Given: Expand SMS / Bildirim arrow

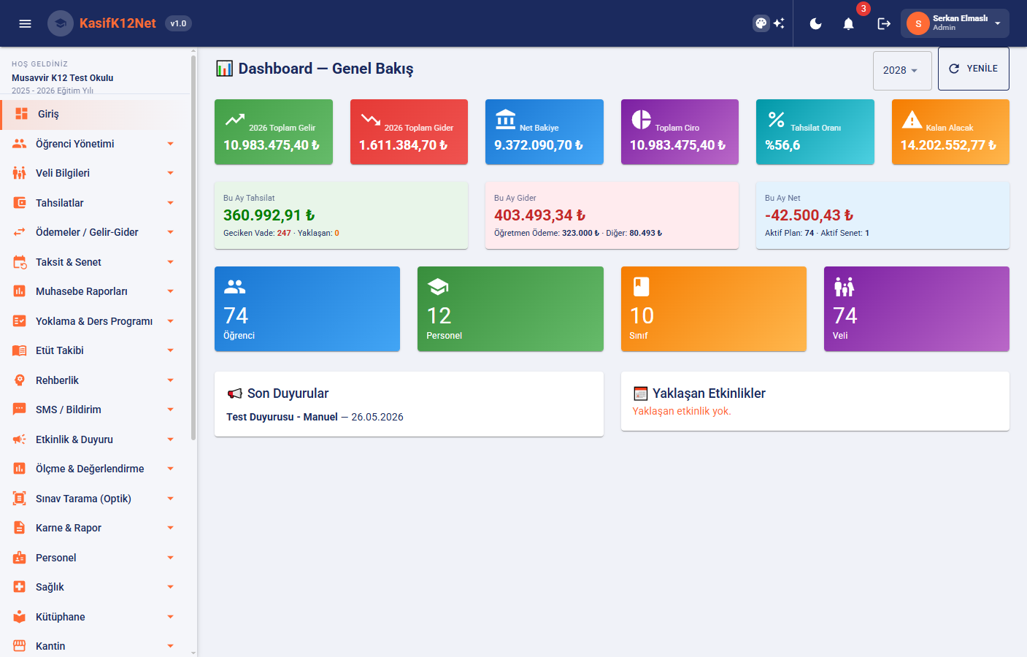Looking at the screenshot, I should [x=170, y=410].
